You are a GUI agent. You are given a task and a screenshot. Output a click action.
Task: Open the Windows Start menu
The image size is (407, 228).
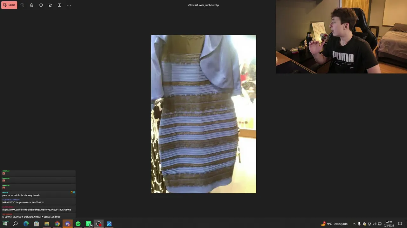point(5,224)
